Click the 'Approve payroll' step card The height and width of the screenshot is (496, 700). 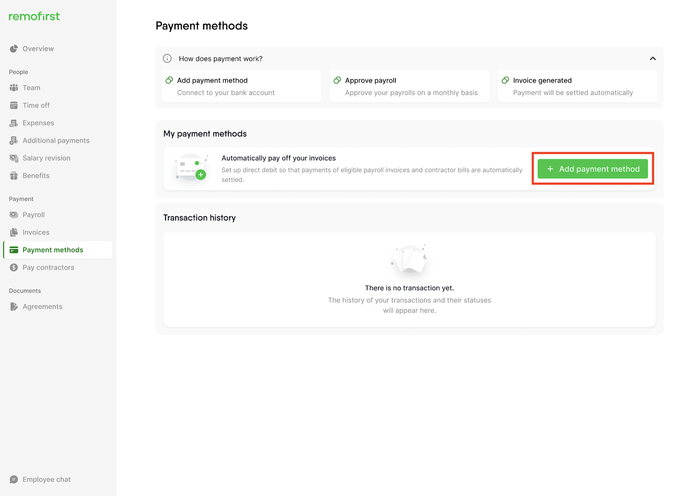[409, 86]
